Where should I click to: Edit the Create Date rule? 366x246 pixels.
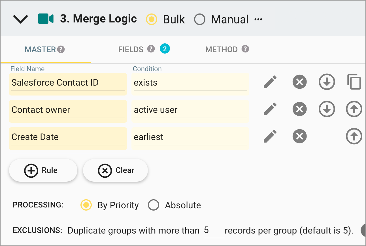270,136
